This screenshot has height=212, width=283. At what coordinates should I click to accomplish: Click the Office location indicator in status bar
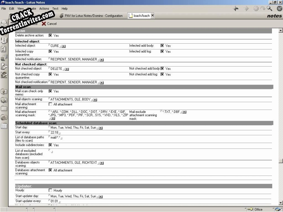pyautogui.click(x=259, y=209)
